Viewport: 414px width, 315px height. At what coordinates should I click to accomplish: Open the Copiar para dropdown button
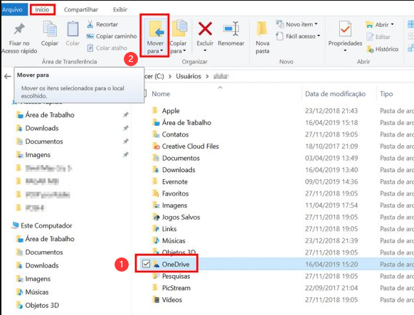(179, 36)
